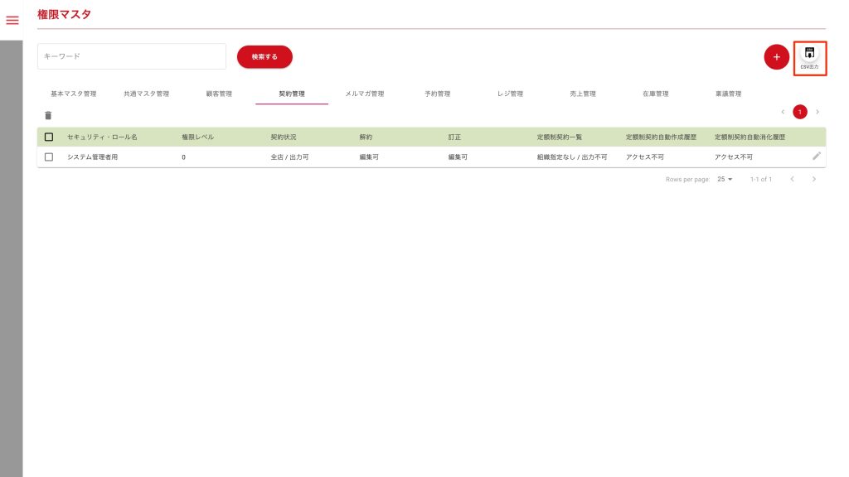Select page 1 pagination button
The width and height of the screenshot is (849, 477).
(800, 112)
